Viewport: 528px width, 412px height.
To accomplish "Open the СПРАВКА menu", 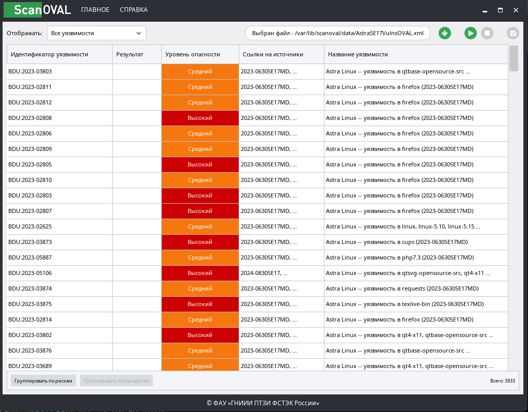I will coord(133,10).
